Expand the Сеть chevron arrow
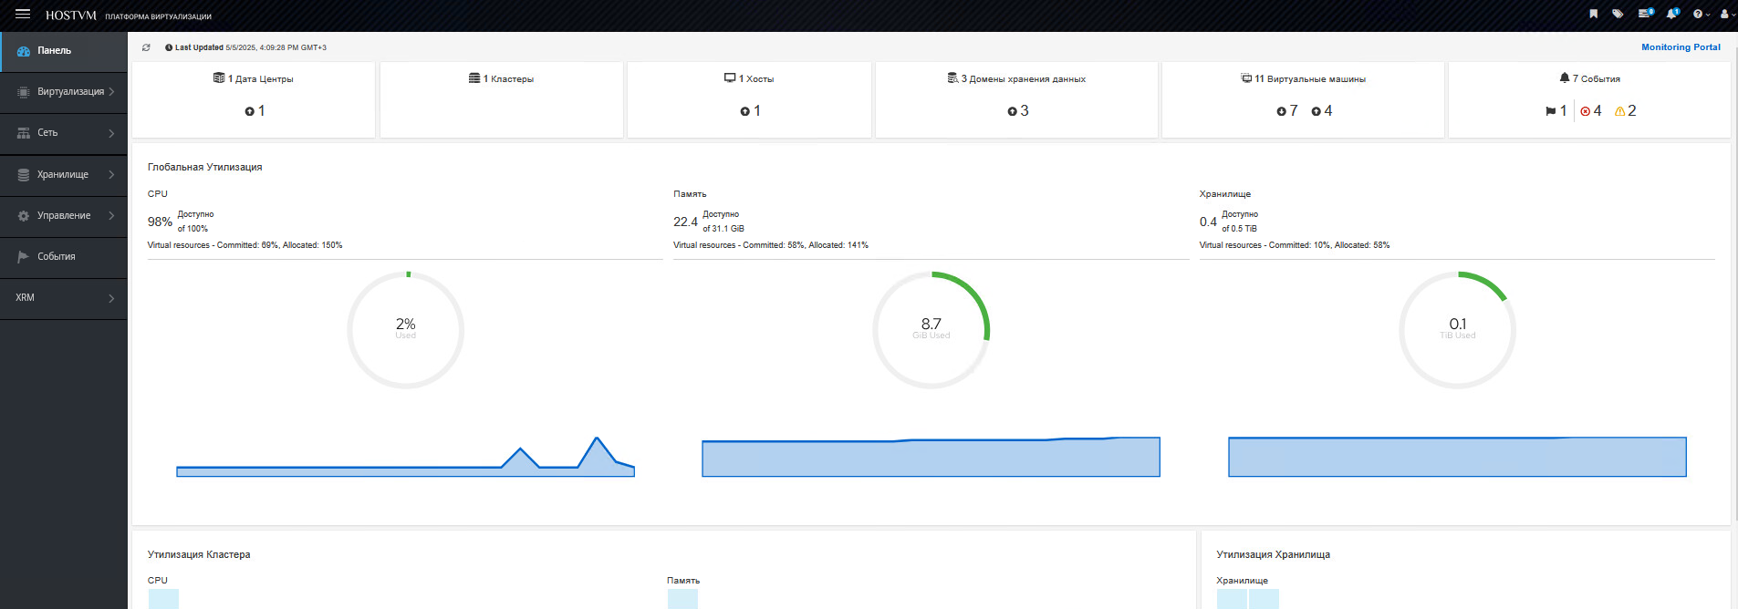 pyautogui.click(x=111, y=133)
